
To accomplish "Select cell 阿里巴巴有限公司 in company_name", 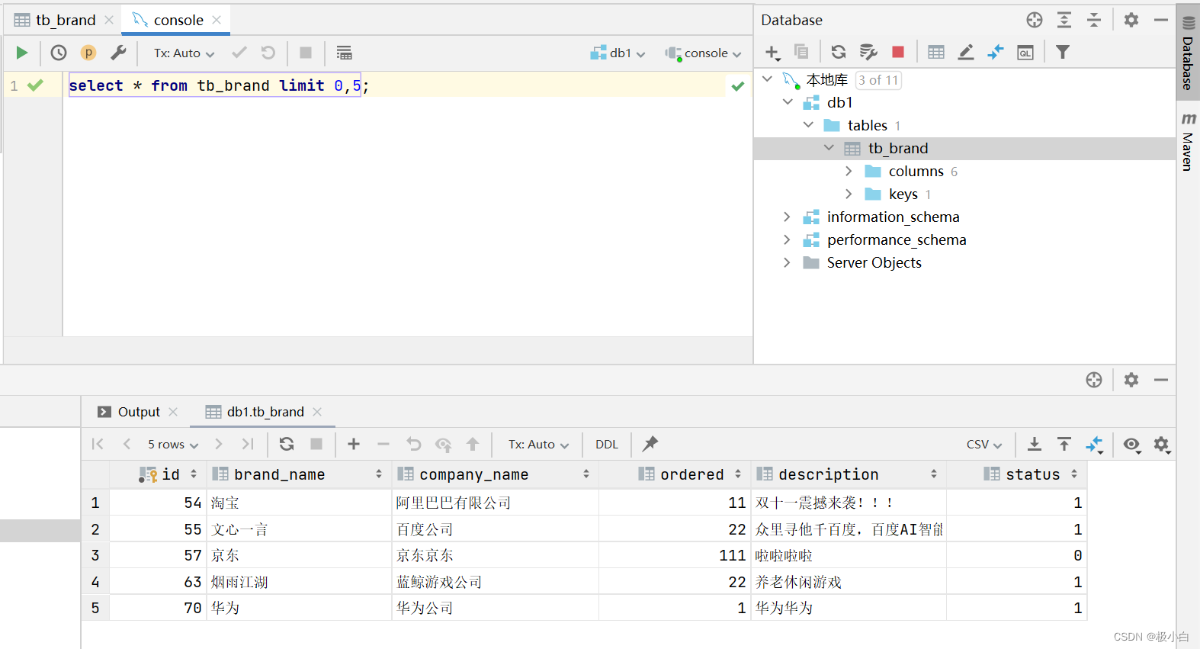I will [x=495, y=503].
